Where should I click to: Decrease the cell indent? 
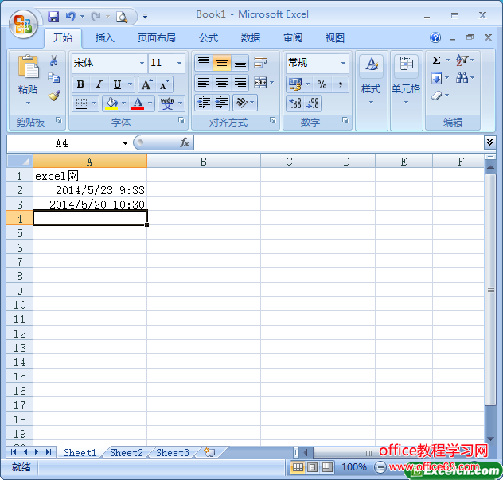pyautogui.click(x=204, y=103)
